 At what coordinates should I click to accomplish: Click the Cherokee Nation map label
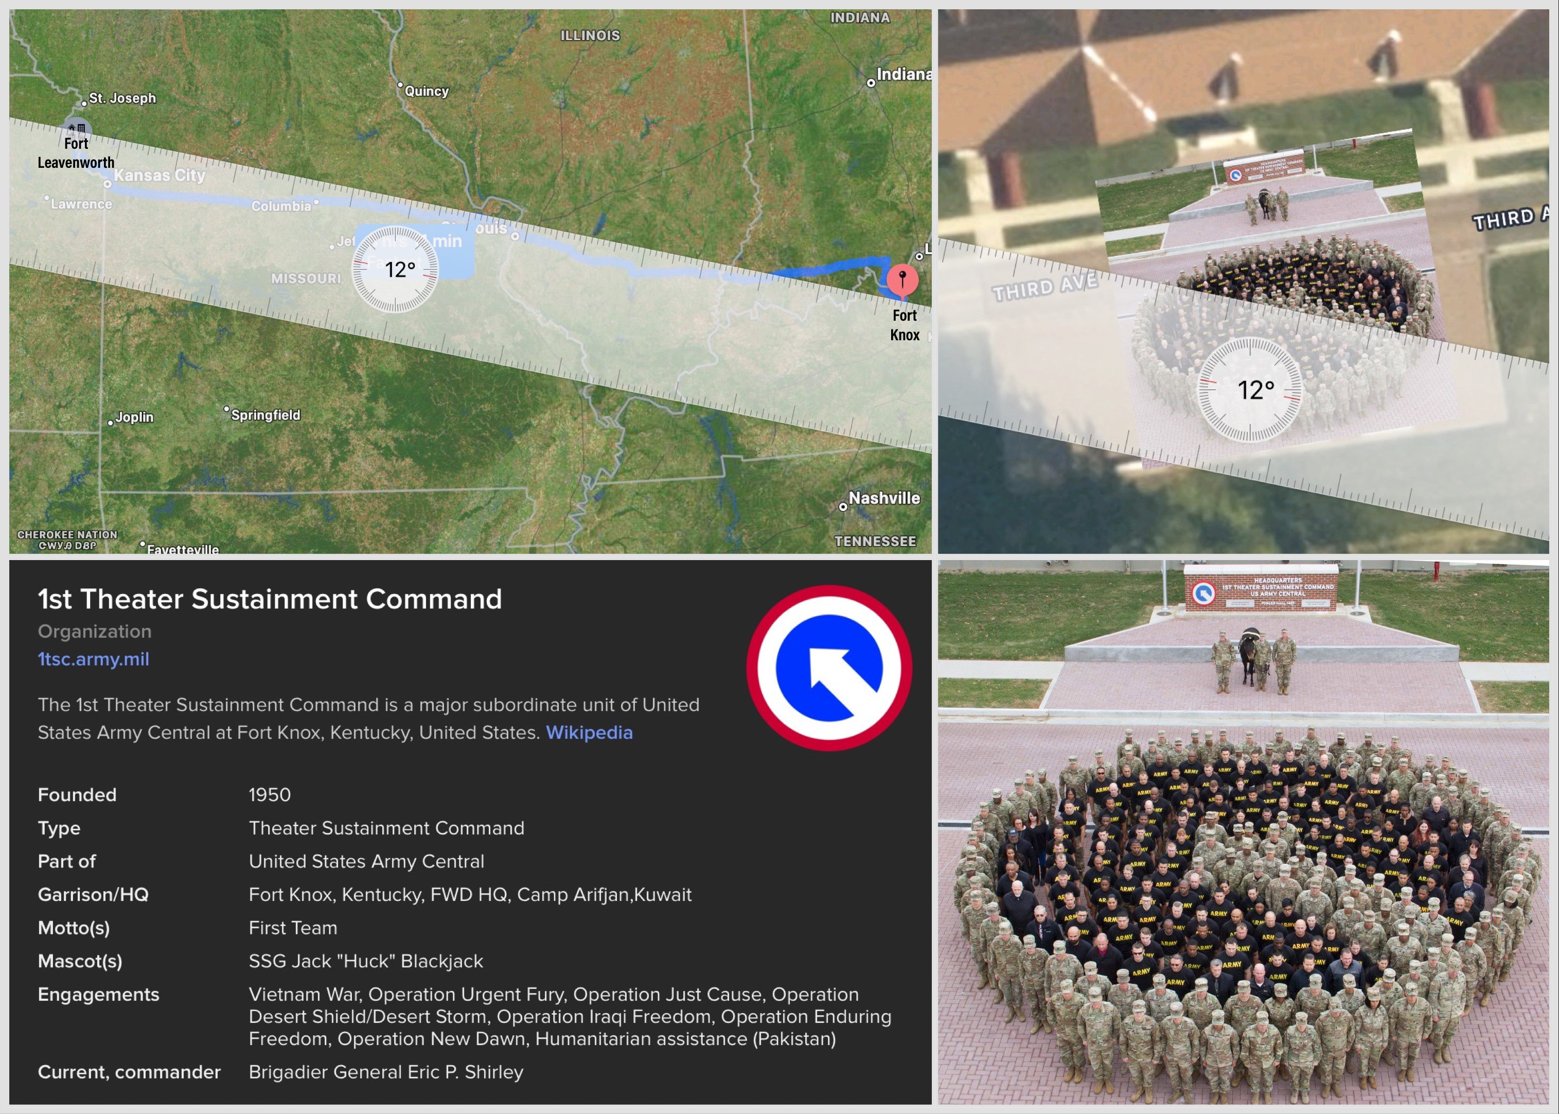click(x=67, y=540)
